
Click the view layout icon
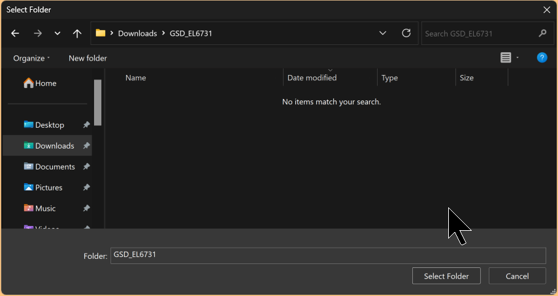point(506,58)
